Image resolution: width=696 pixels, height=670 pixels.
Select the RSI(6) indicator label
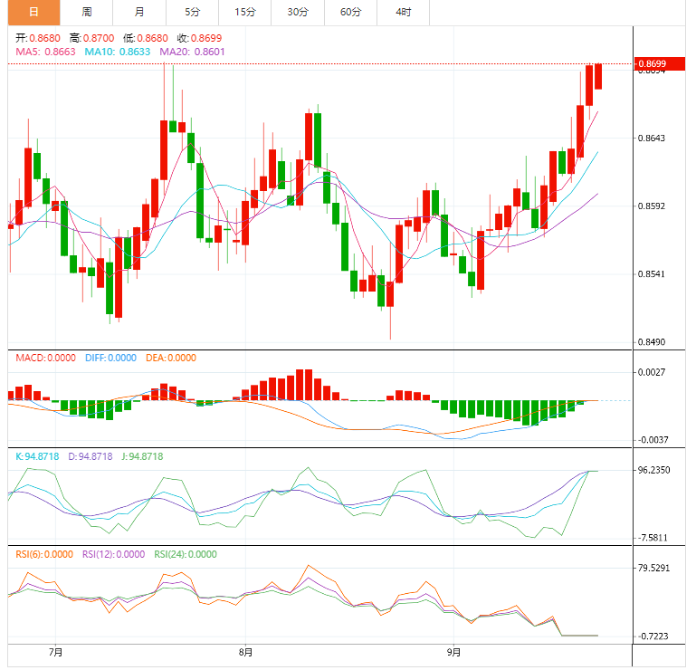click(44, 554)
